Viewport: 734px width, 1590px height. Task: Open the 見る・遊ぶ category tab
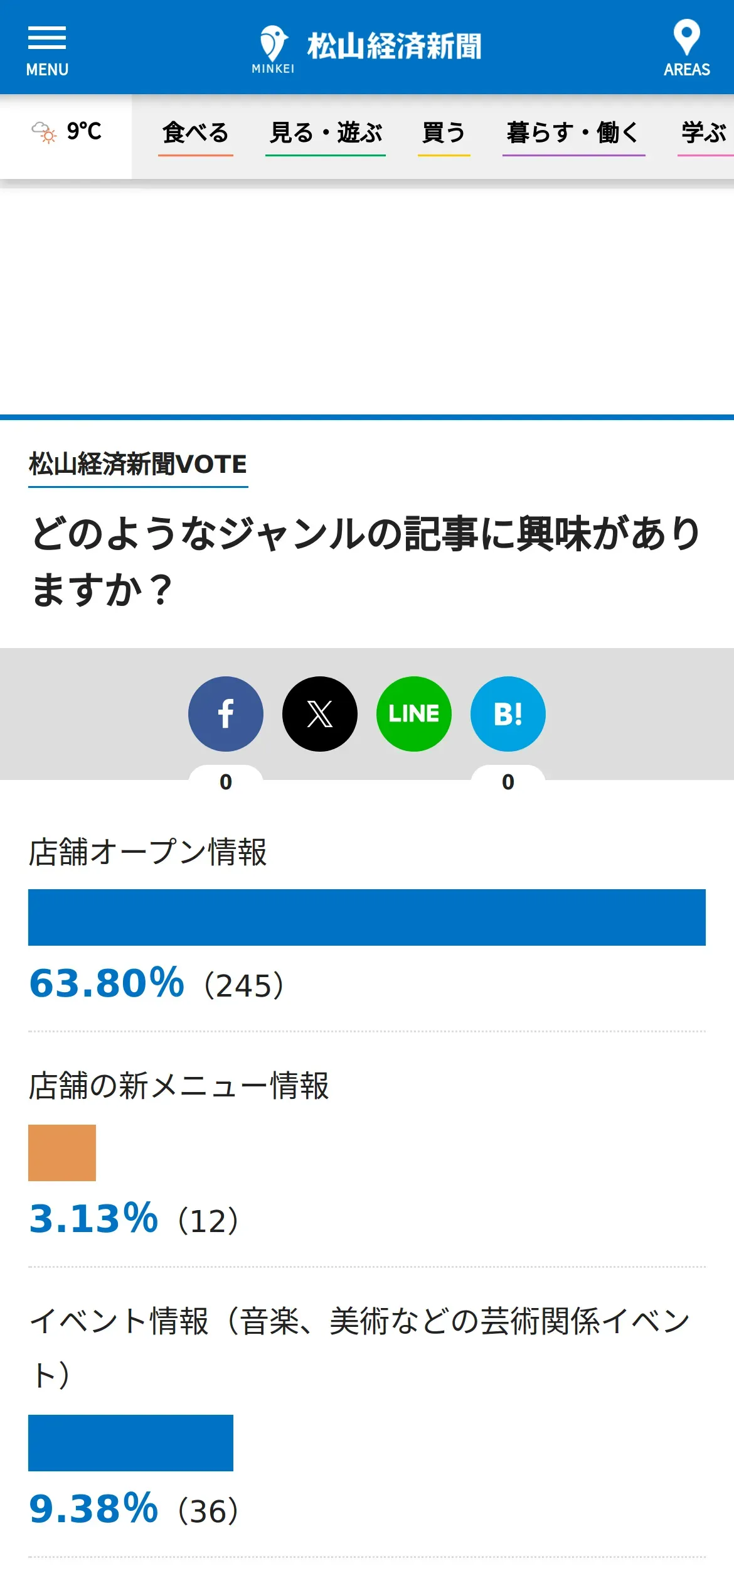click(x=326, y=134)
